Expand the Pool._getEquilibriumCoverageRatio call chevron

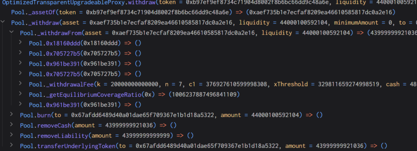point(20,93)
